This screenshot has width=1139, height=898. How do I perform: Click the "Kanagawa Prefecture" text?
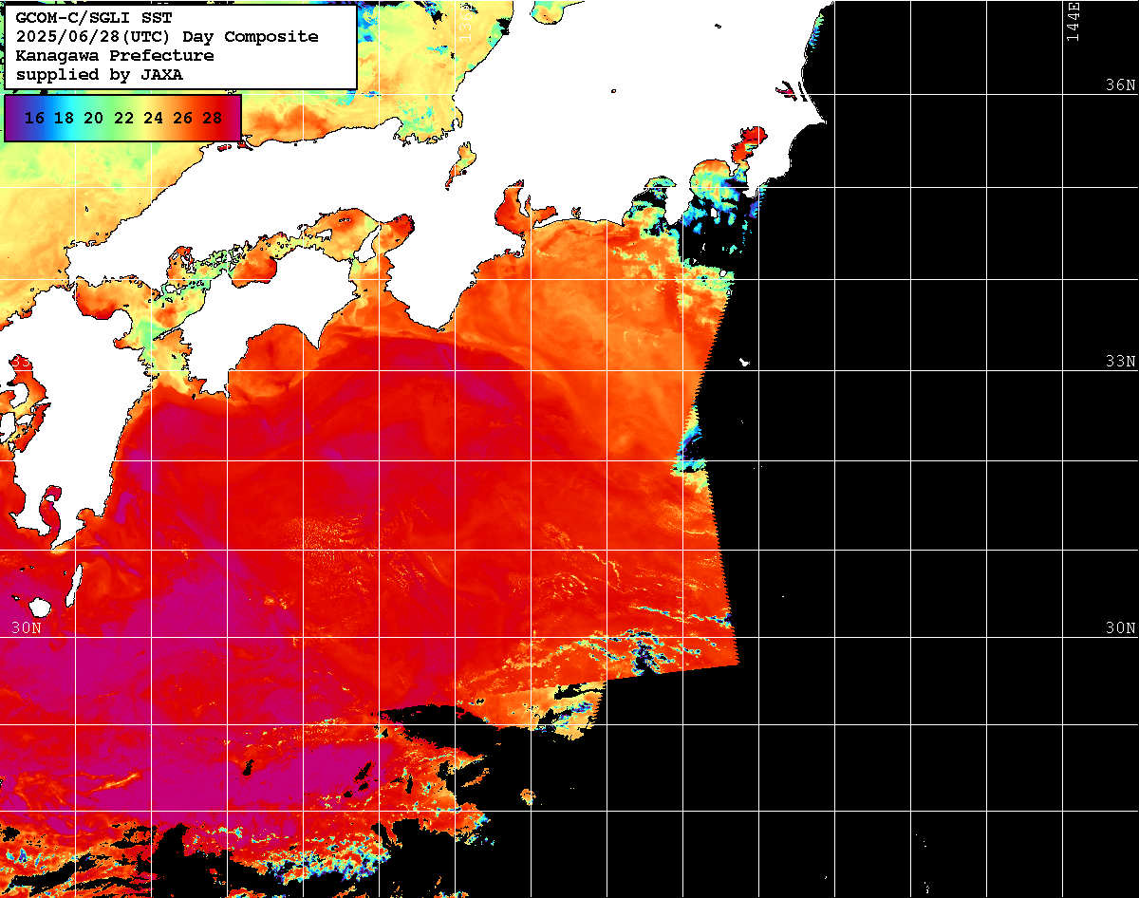(x=115, y=56)
